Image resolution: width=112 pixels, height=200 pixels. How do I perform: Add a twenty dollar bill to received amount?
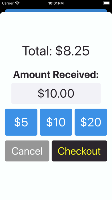(91, 122)
